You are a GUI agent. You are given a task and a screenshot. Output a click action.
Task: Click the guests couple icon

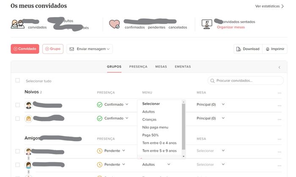pos(18,24)
